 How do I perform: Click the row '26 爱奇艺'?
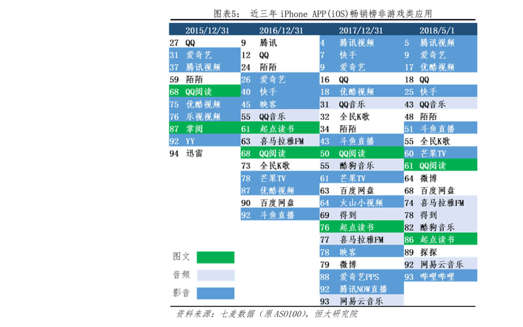(x=280, y=79)
